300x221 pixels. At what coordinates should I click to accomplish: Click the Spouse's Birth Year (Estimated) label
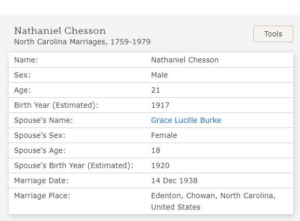74,165
